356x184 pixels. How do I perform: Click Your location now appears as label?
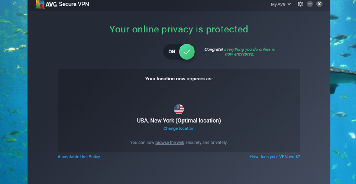[179, 79]
